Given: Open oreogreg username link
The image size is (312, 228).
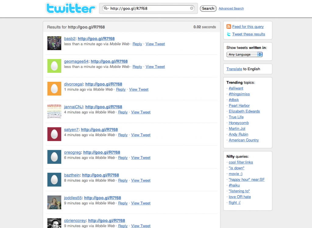Looking at the screenshot, I should click(x=73, y=152).
